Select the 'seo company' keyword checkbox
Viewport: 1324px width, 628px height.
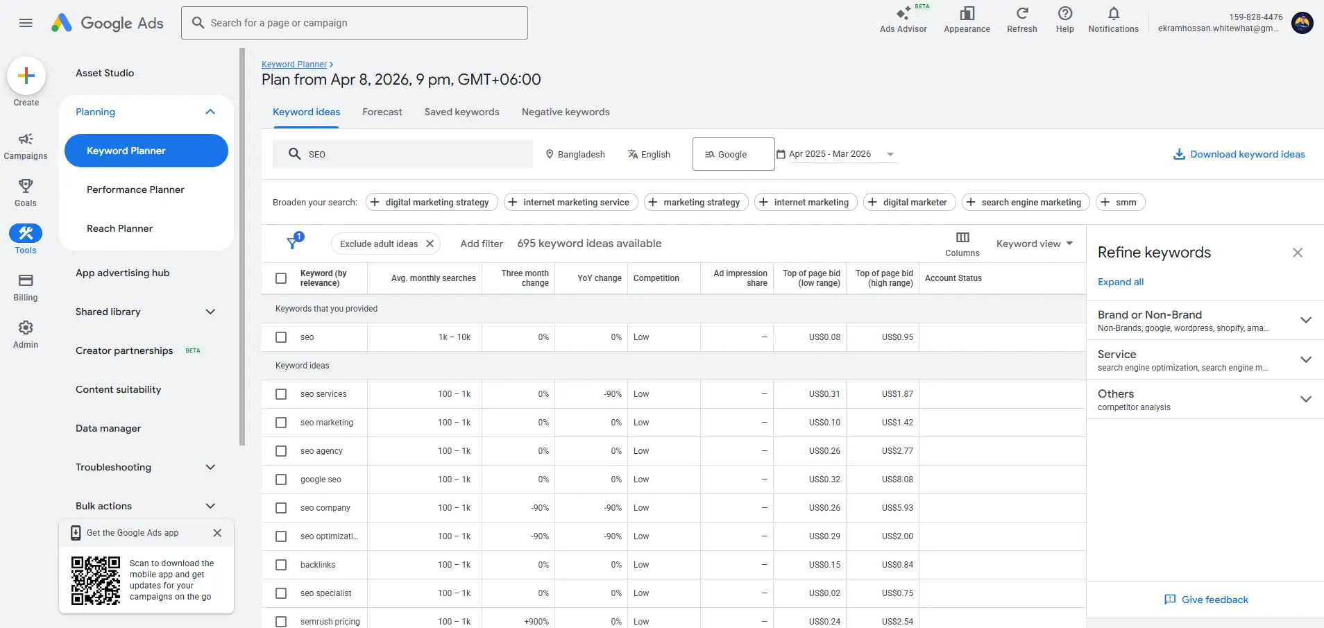[281, 508]
